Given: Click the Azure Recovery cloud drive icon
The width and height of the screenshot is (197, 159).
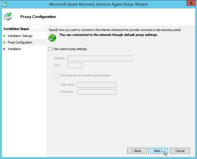Looking at the screenshot, I should (8, 17).
